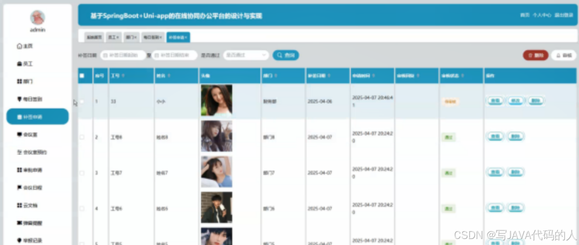Open the 部门 department menu in sidebar
The image size is (579, 245).
pyautogui.click(x=25, y=81)
